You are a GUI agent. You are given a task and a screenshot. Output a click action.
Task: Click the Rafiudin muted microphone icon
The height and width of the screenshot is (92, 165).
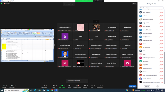pos(160,16)
